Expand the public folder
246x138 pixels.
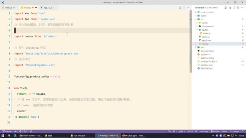[196, 16]
